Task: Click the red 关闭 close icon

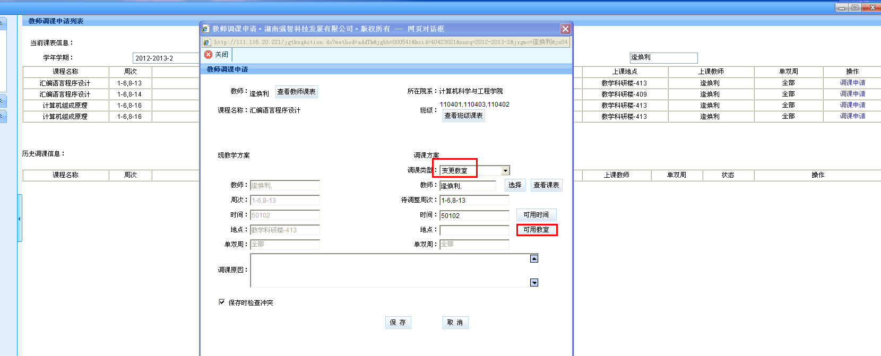Action: pos(209,55)
